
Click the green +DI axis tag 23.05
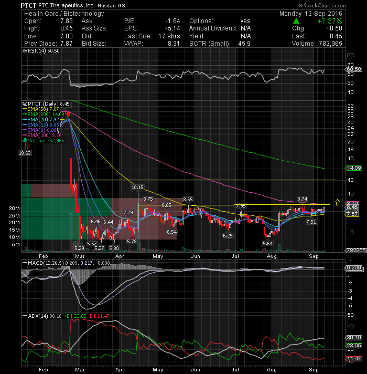(354, 346)
